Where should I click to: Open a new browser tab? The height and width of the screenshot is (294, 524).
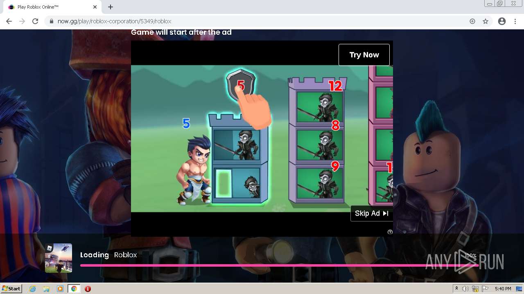tap(111, 7)
